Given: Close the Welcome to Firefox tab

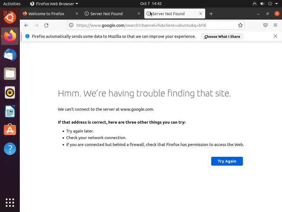Looking at the screenshot, I should (77, 14).
